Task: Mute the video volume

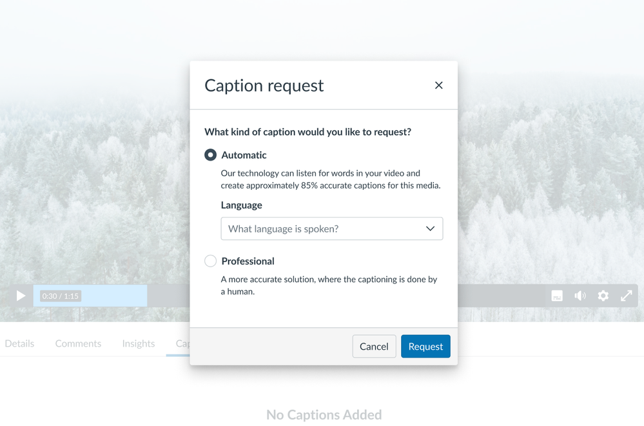Action: pyautogui.click(x=580, y=296)
